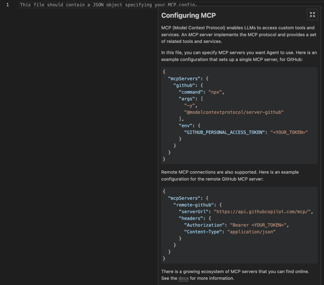Click the Configuring MCP heading
This screenshot has height=285, width=324.
coord(189,15)
